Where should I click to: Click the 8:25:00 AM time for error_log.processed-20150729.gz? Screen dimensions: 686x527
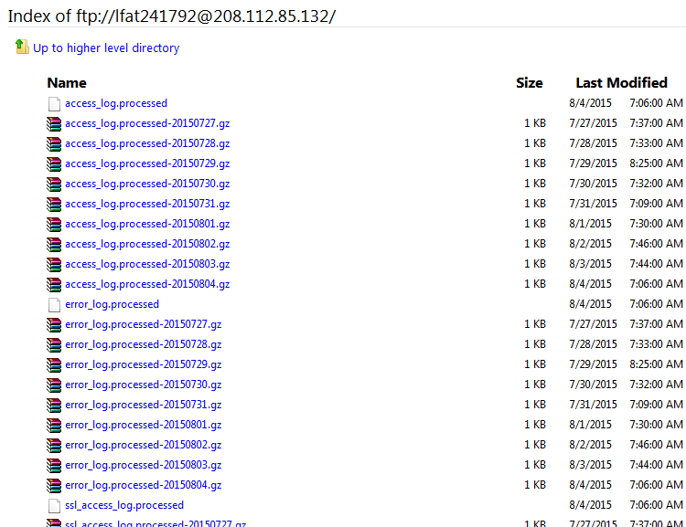[656, 364]
